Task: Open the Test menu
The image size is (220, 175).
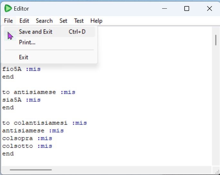Action: click(79, 21)
